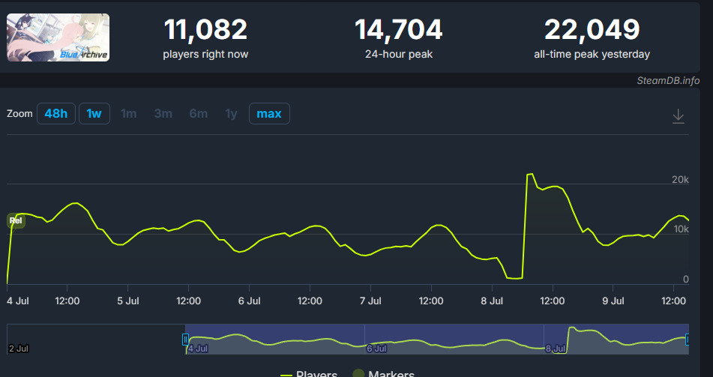Select the disabled 3m zoom option
This screenshot has height=377, width=713.
coord(163,114)
